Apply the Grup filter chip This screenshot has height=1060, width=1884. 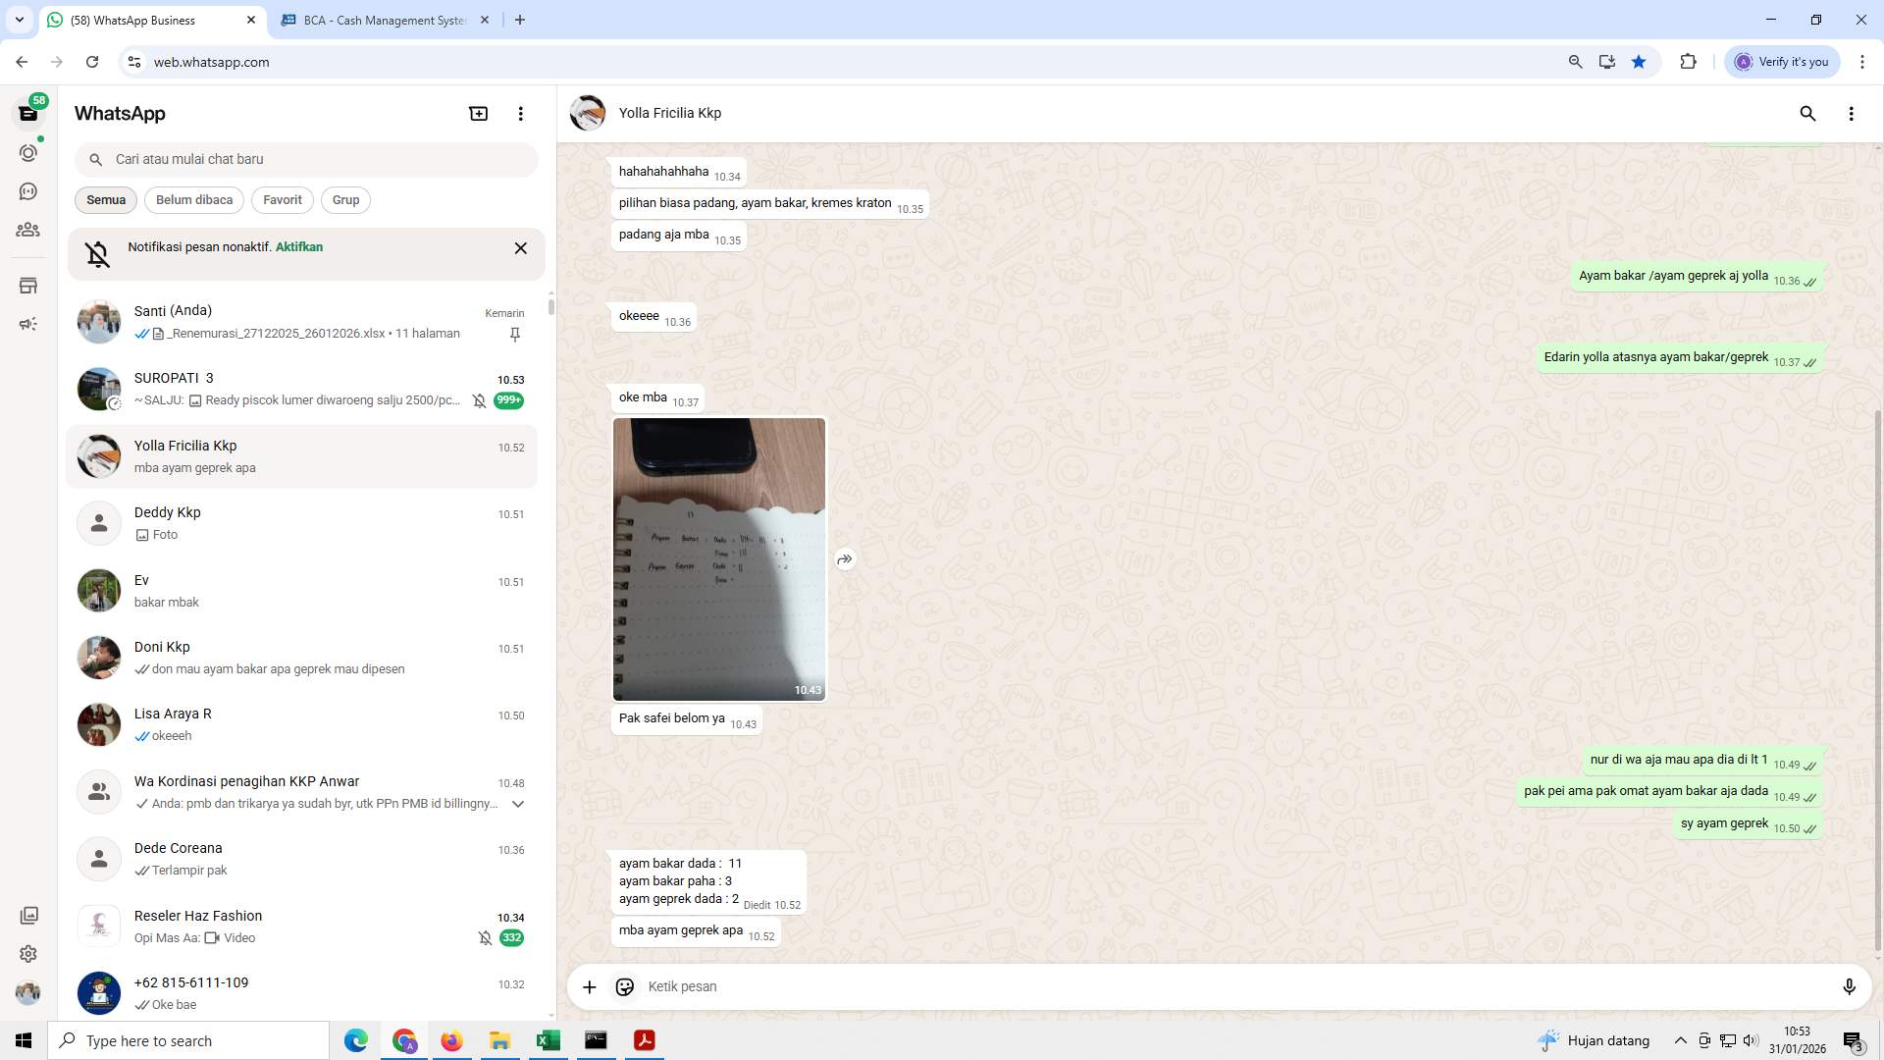coord(345,199)
